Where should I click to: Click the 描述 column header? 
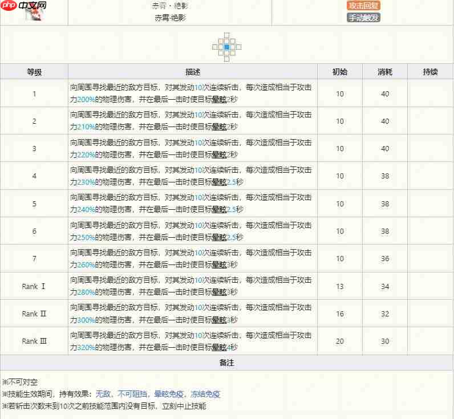coord(193,72)
